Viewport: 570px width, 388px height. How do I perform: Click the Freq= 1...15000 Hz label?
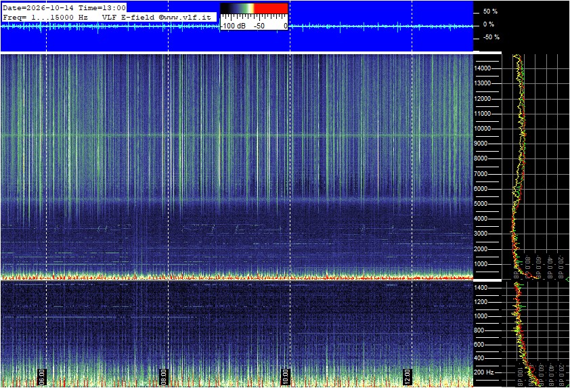pyautogui.click(x=45, y=17)
